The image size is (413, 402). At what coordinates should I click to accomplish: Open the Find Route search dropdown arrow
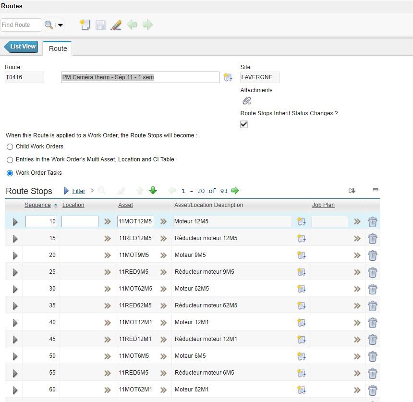coord(60,25)
